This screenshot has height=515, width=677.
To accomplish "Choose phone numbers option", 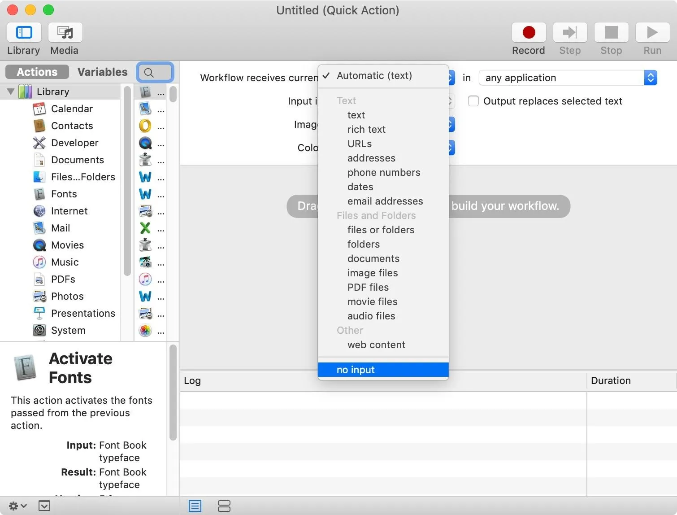I will [383, 172].
